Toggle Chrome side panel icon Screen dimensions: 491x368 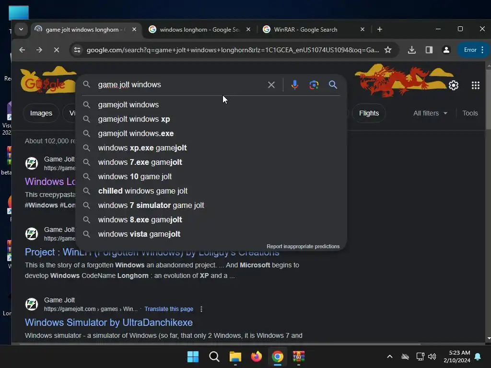(429, 50)
